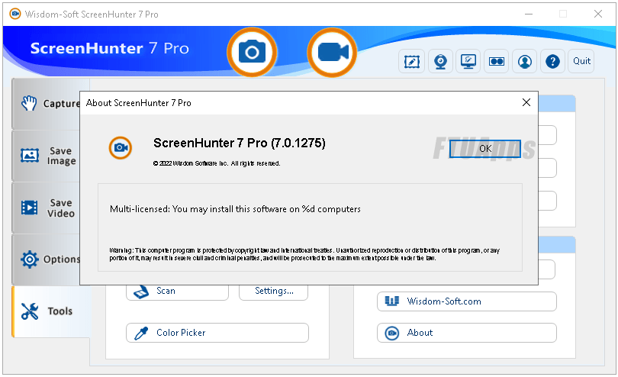Click the ScreenHunter title bar app icon
Viewport: 618px width, 377px height.
(15, 14)
